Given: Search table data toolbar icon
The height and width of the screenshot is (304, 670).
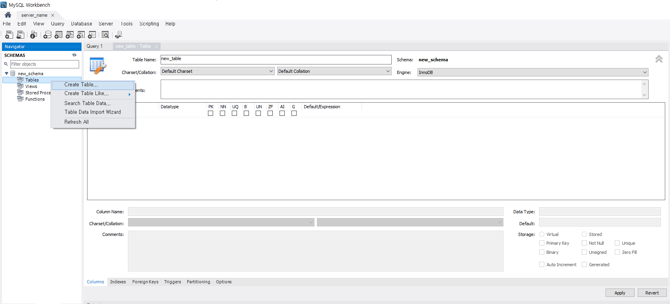Looking at the screenshot, I should coord(105,35).
